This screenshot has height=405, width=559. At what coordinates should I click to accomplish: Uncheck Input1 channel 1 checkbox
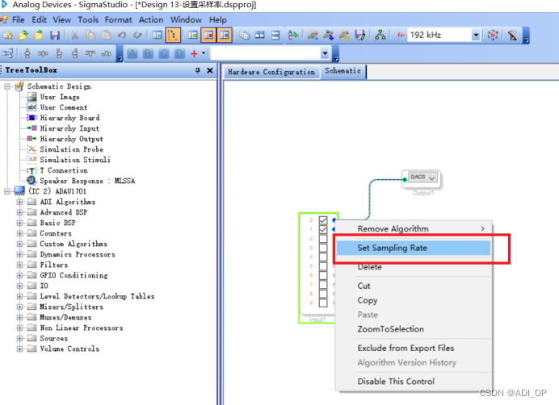coord(323,229)
